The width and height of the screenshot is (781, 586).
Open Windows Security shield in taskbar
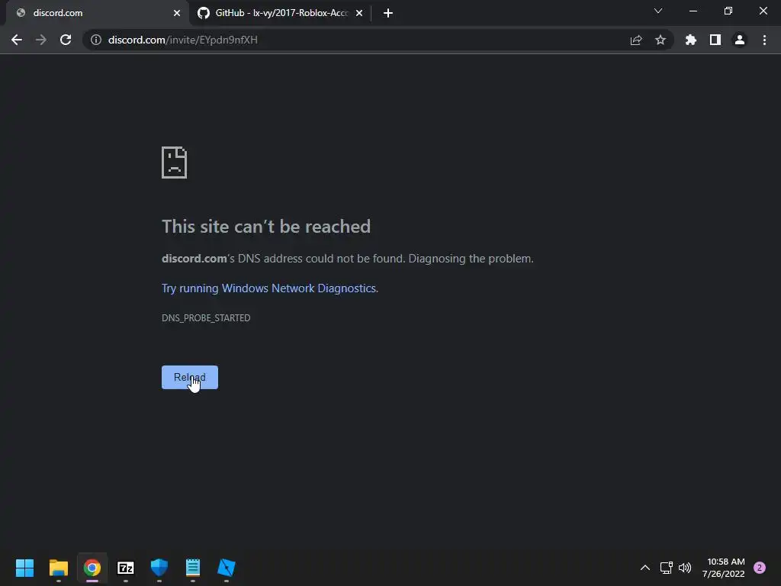159,568
